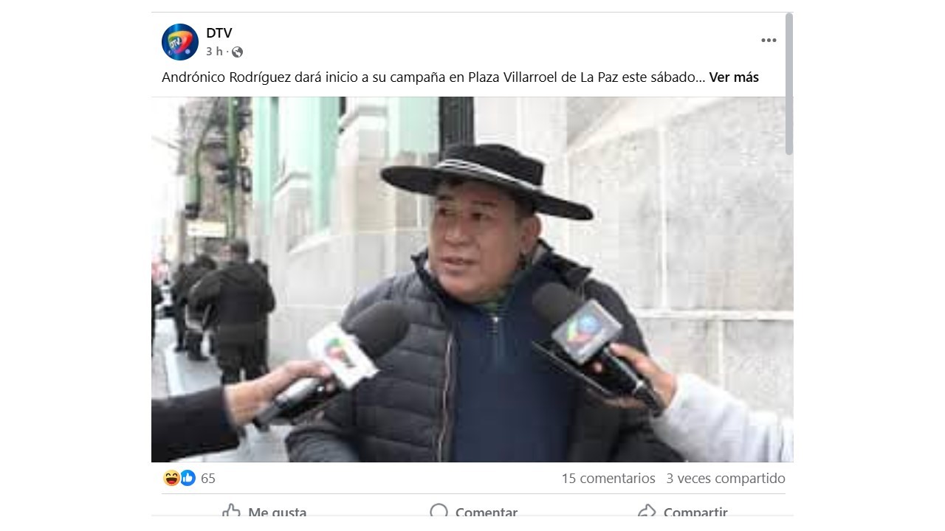Open the DTV page name link
This screenshot has width=945, height=531.
coord(219,33)
